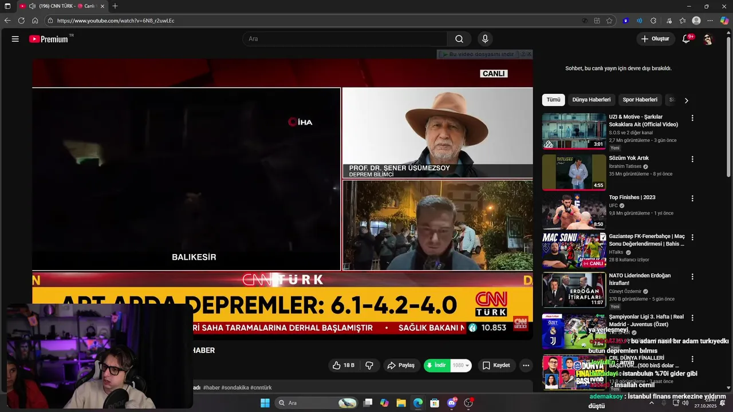Dislike the video with thumbs down

[x=369, y=365]
